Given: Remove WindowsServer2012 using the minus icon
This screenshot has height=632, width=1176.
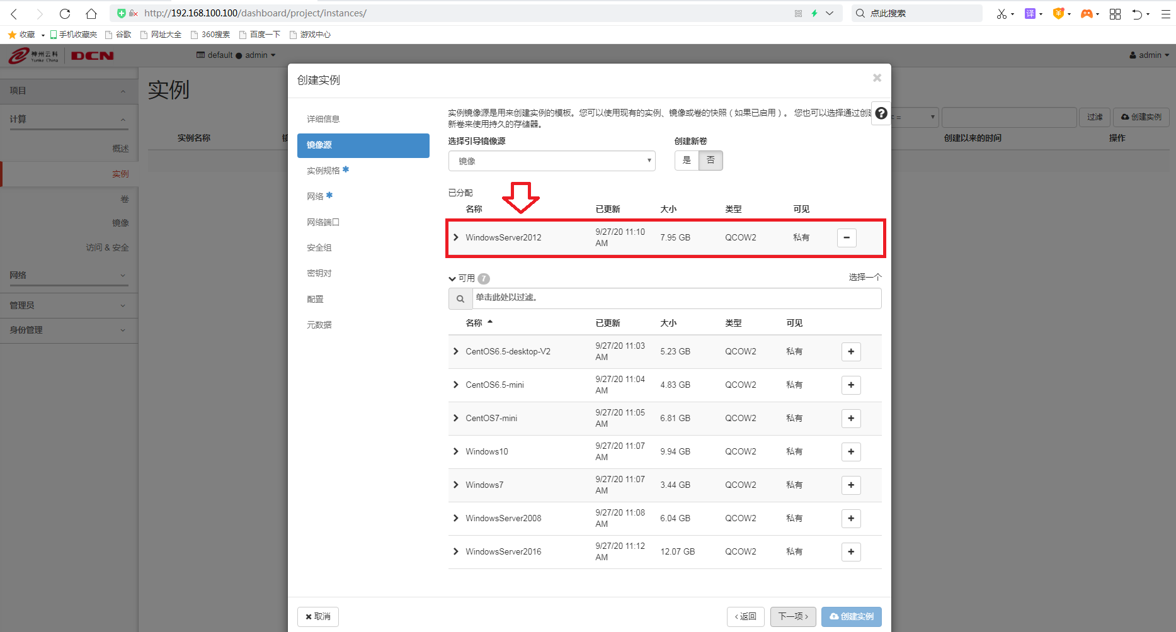Looking at the screenshot, I should click(x=847, y=237).
